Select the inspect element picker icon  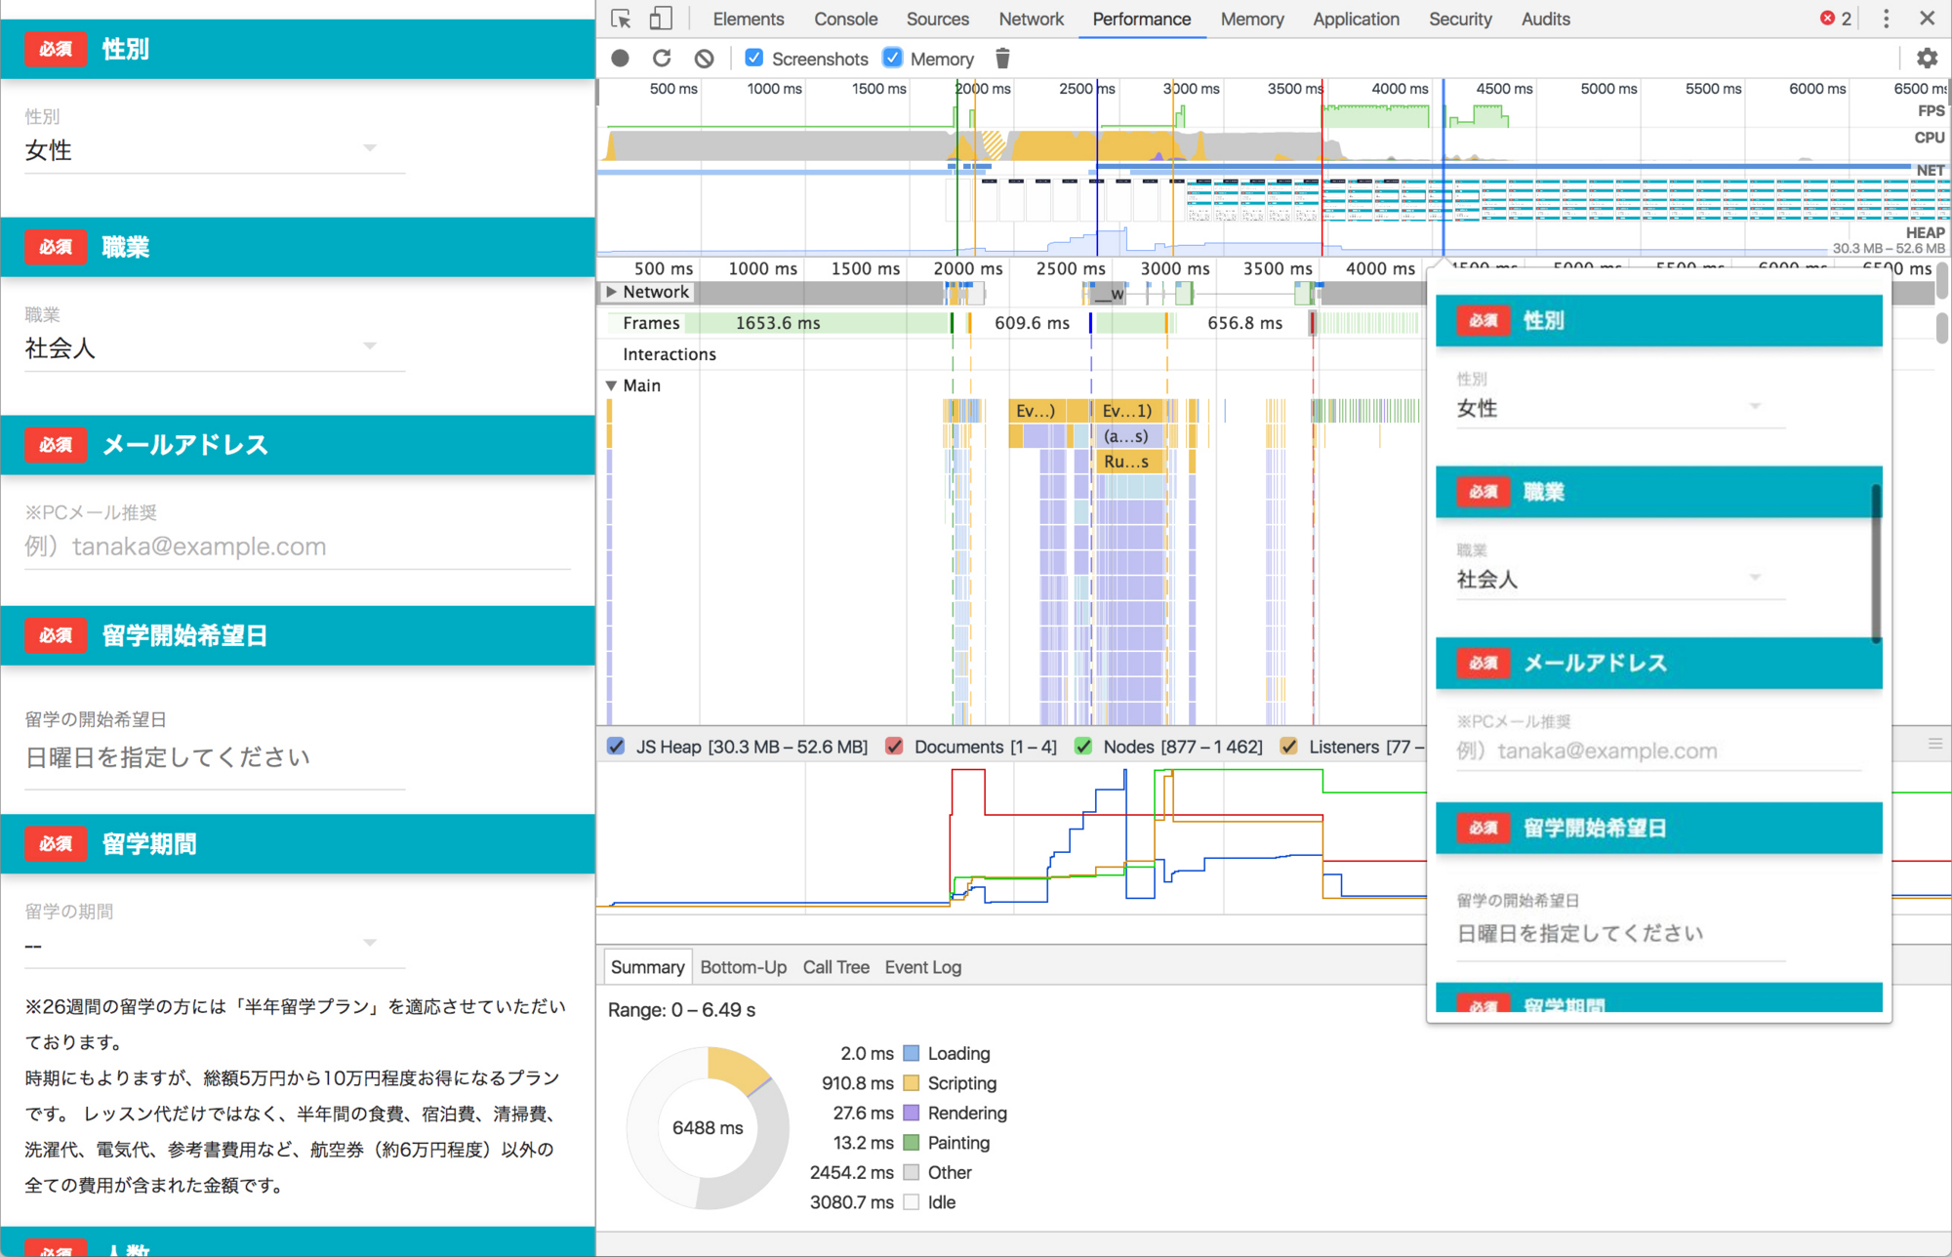pyautogui.click(x=621, y=19)
